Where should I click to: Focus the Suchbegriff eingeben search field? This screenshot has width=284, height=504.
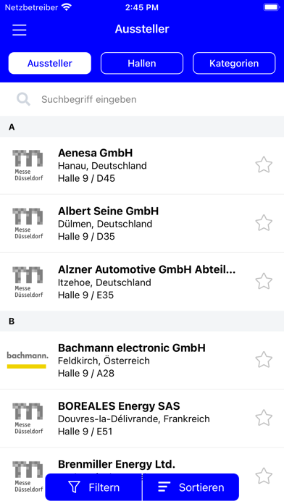click(142, 99)
